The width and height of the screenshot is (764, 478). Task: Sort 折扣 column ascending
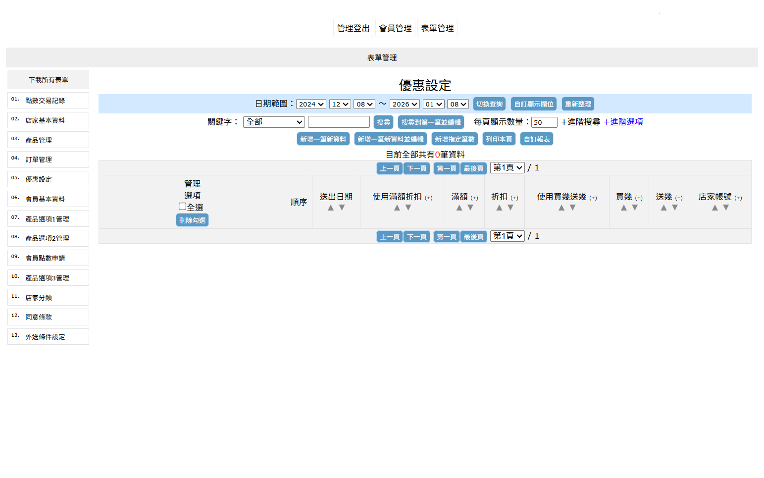tap(499, 208)
